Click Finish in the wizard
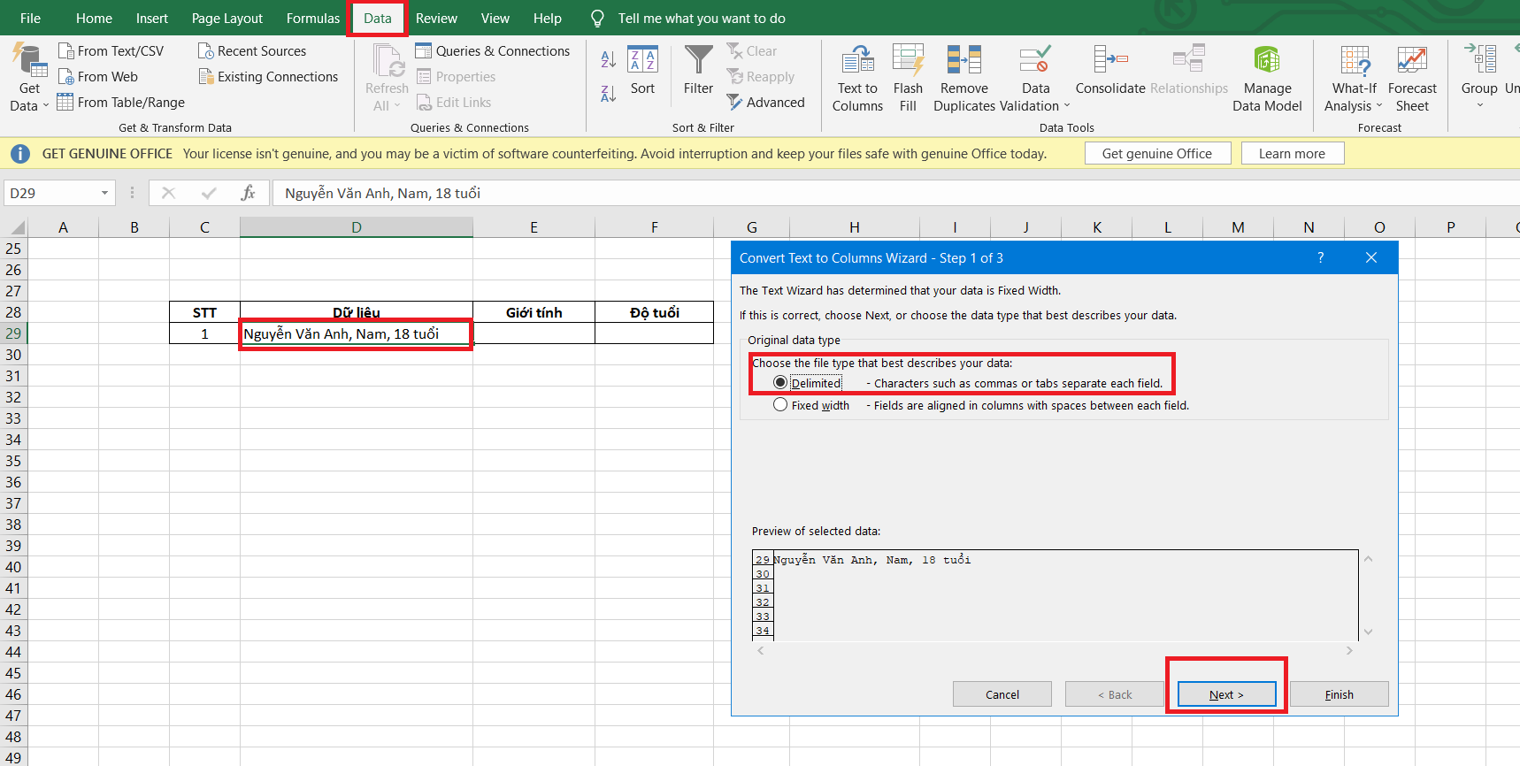Screen dimensions: 1520x766 (x=1339, y=694)
